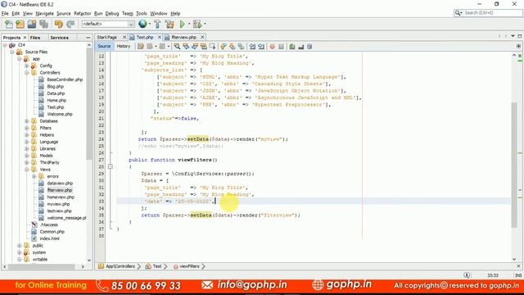Click the Projects panel horizontal scrollbar thumb
This screenshot has width=524, height=295.
click(41, 266)
